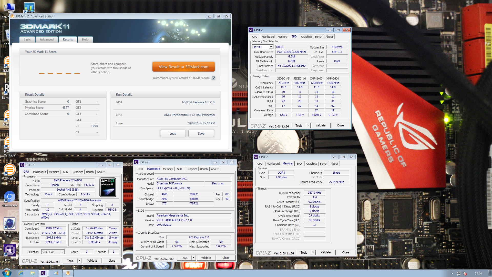The height and width of the screenshot is (277, 492).
Task: Click the muted volume tray icon
Action: point(465,273)
